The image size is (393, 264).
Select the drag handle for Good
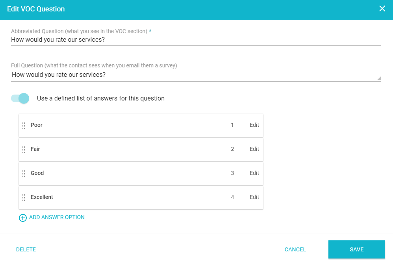[x=24, y=173]
